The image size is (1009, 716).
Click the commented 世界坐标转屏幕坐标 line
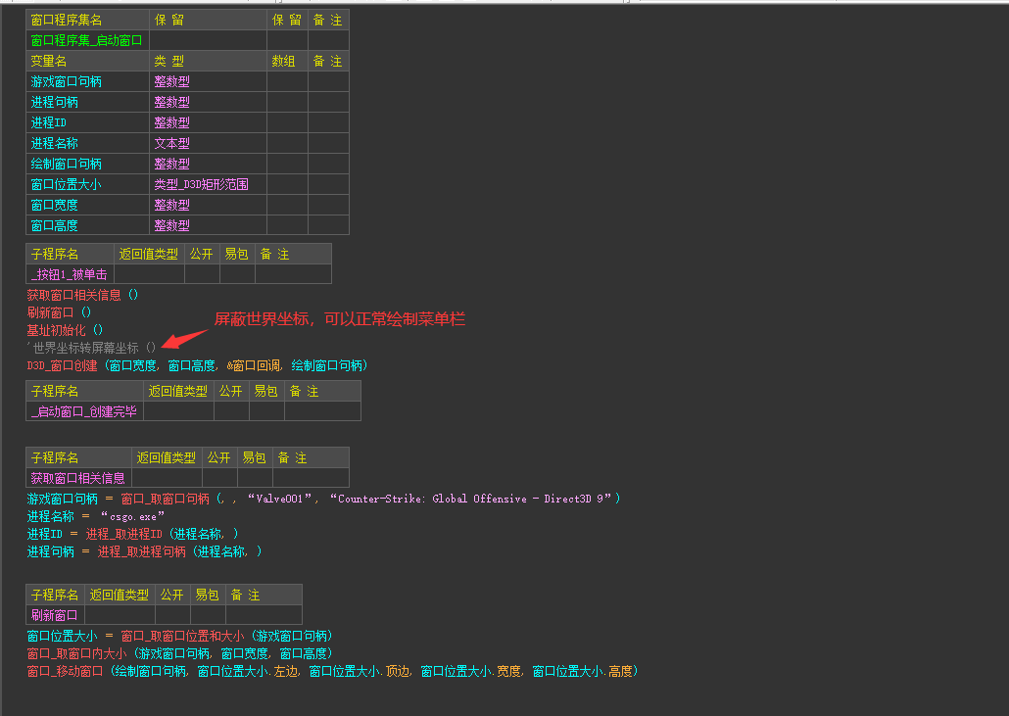pyautogui.click(x=91, y=348)
